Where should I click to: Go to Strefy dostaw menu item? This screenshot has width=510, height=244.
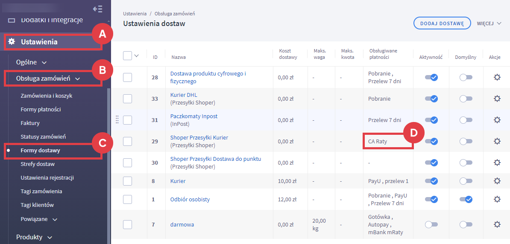coord(38,164)
